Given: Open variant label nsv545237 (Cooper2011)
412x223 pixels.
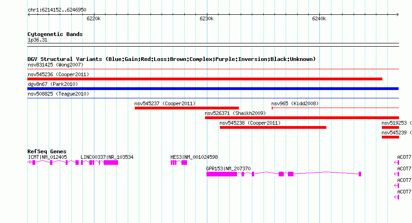Looking at the screenshot, I should (165, 103).
